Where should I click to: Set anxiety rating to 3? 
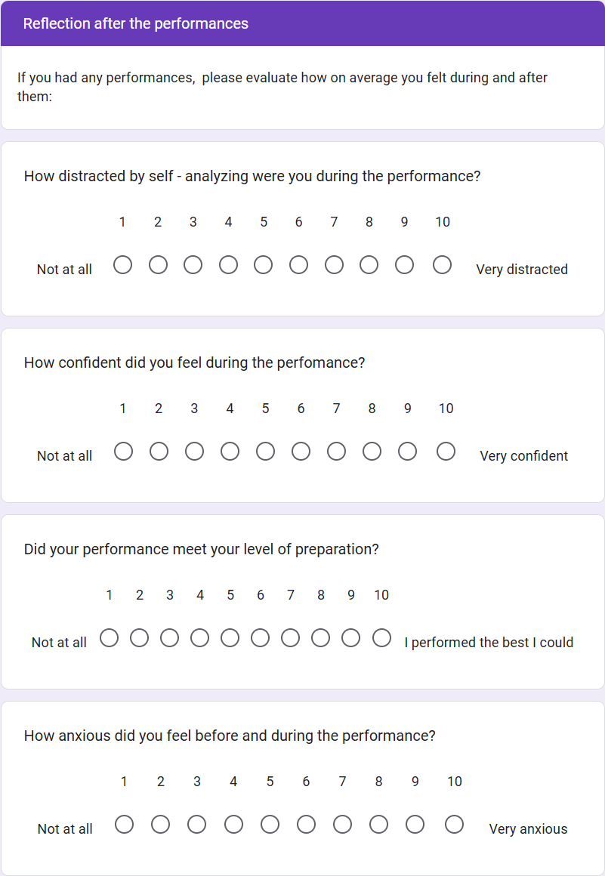pyautogui.click(x=197, y=825)
